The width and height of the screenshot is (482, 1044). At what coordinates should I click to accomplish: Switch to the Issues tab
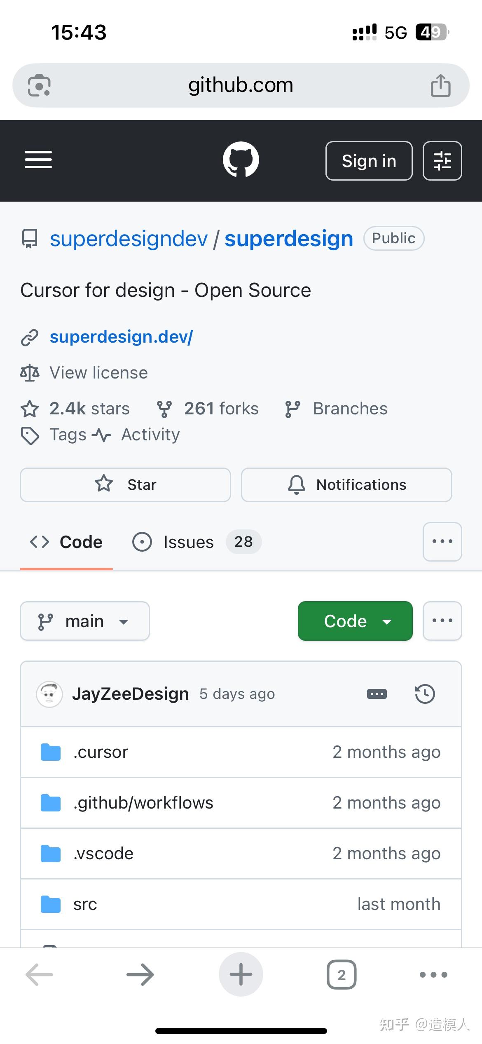tap(196, 542)
